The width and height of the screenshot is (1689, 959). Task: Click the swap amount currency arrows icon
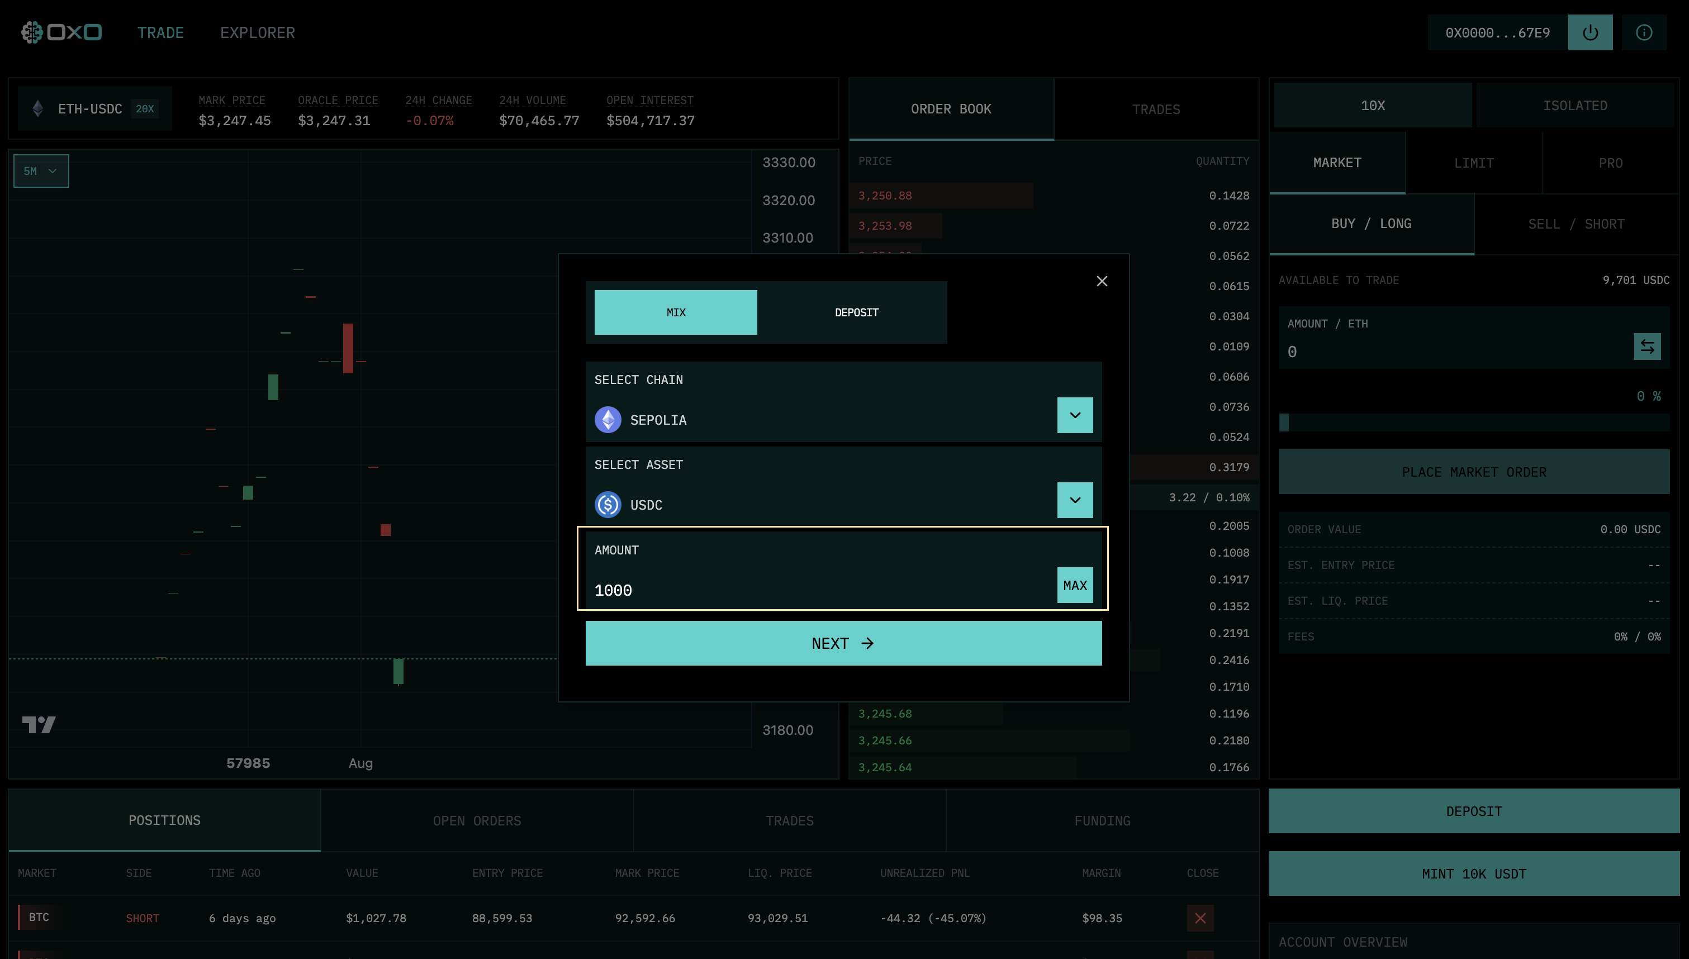pos(1647,346)
